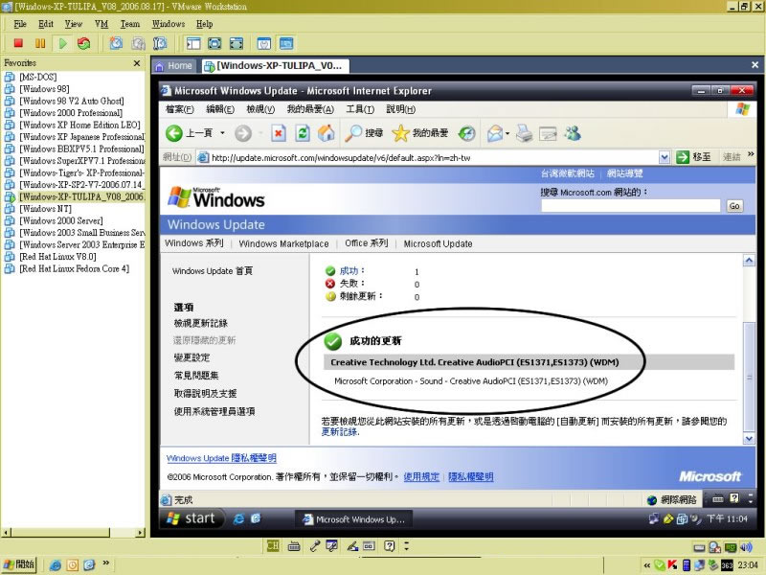Power off the VM with the red stop icon

(18, 43)
